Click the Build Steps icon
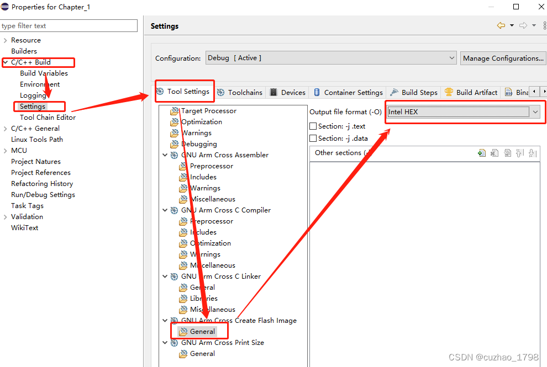 pyautogui.click(x=394, y=92)
